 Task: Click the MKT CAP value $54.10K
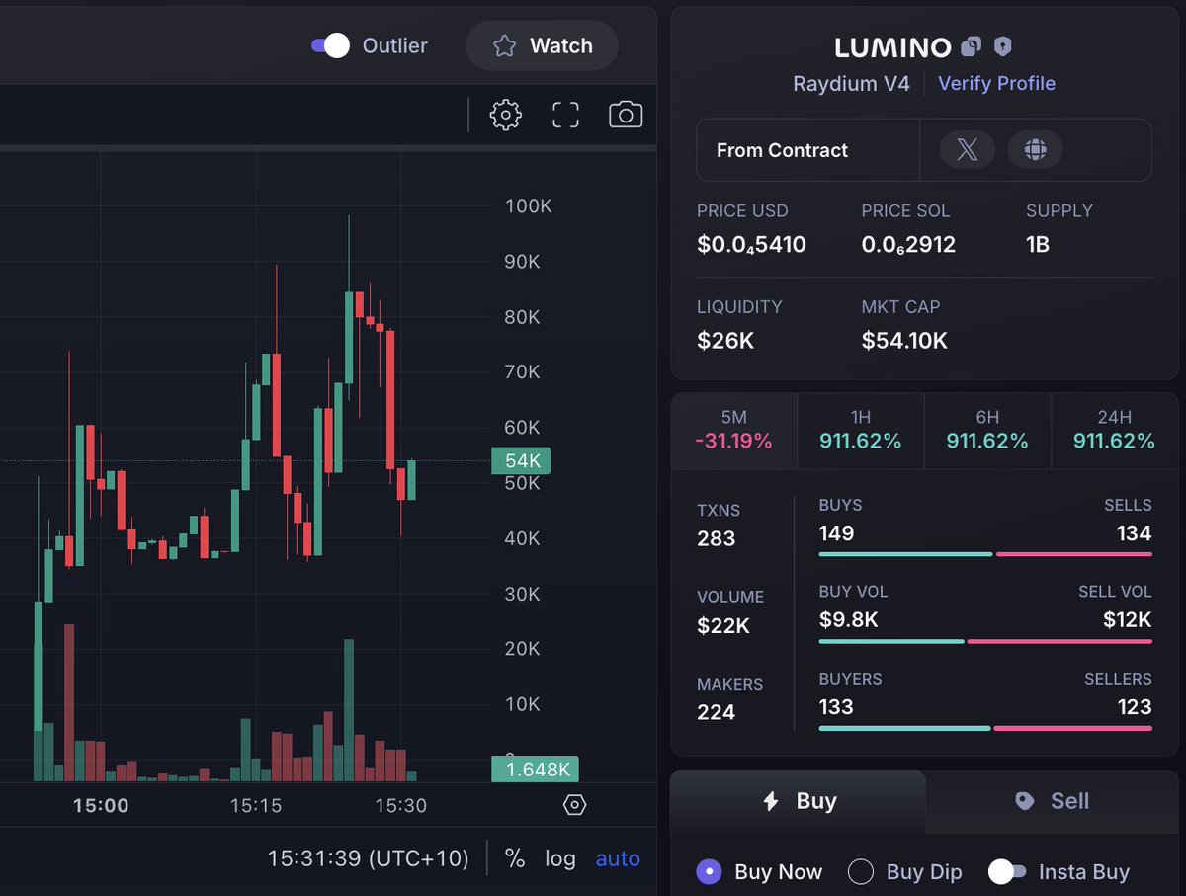[904, 341]
